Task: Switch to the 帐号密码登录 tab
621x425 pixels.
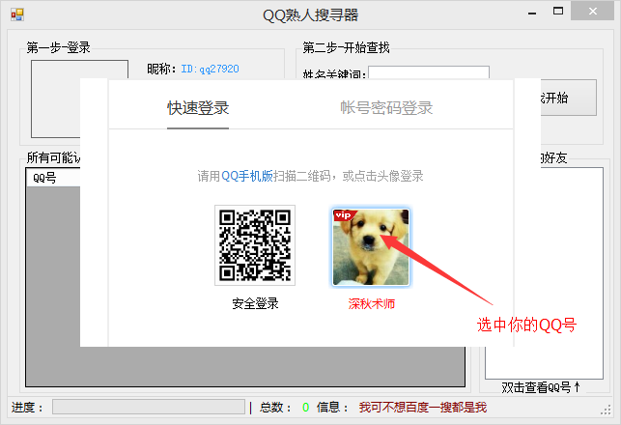Action: pyautogui.click(x=386, y=108)
